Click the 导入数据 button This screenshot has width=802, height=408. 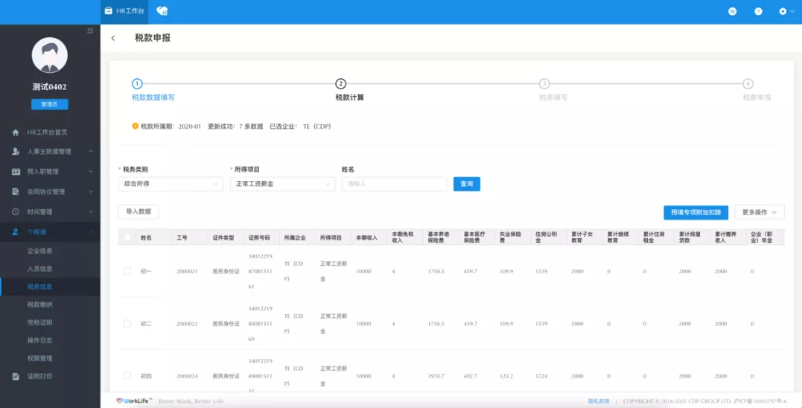pyautogui.click(x=138, y=211)
